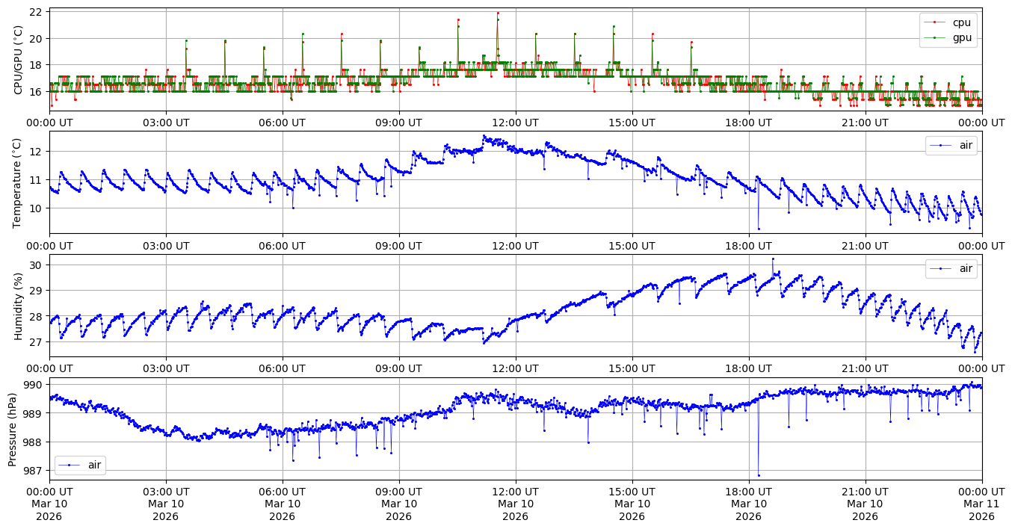The image size is (1012, 529).
Task: Click the CPU/GPU (°C) y-axis label
Action: (x=19, y=60)
